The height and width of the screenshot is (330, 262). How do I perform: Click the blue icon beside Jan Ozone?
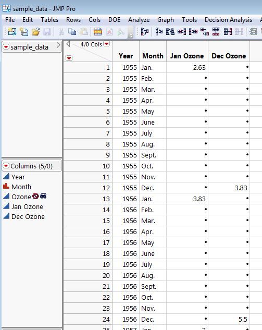coord(6,206)
